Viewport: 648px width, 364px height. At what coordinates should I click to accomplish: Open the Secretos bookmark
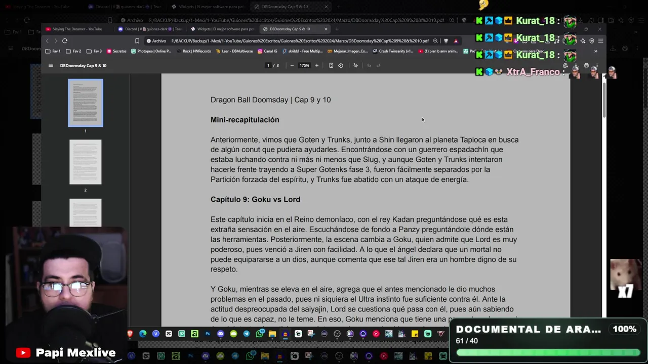116,51
